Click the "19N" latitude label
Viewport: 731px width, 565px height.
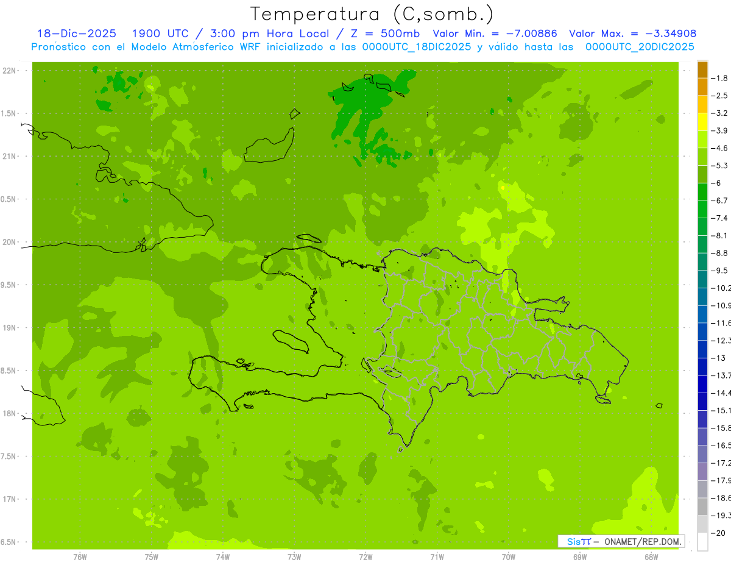point(9,328)
